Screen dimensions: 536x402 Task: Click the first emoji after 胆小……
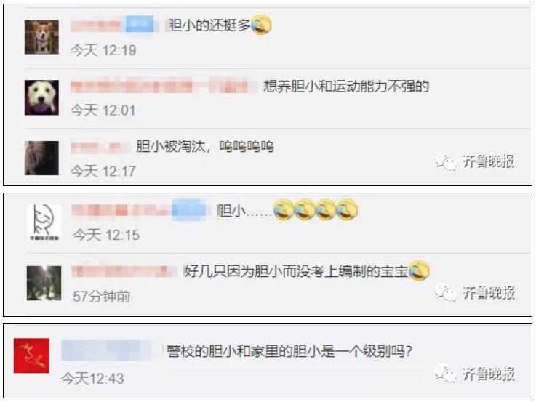coord(284,209)
